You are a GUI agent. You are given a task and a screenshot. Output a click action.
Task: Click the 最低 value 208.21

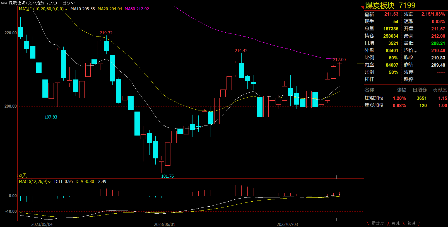point(438,43)
